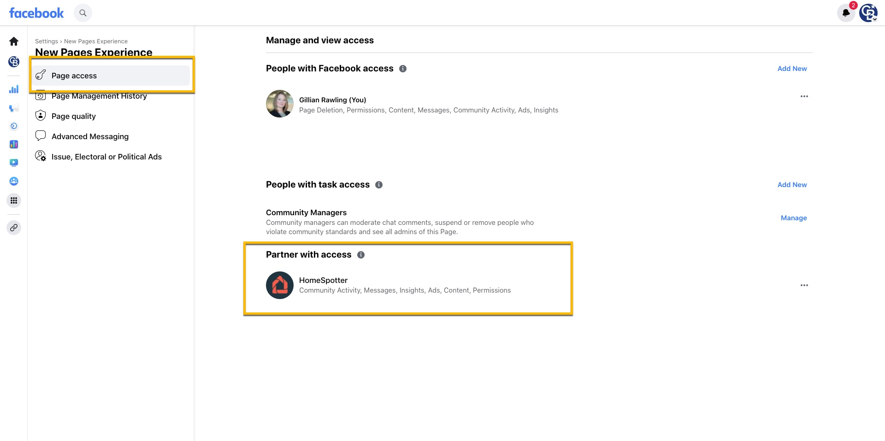The image size is (885, 441).
Task: Click the groups people icon in sidebar
Action: click(14, 181)
